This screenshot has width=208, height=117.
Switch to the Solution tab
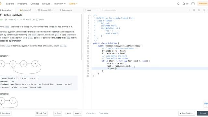click(25, 10)
